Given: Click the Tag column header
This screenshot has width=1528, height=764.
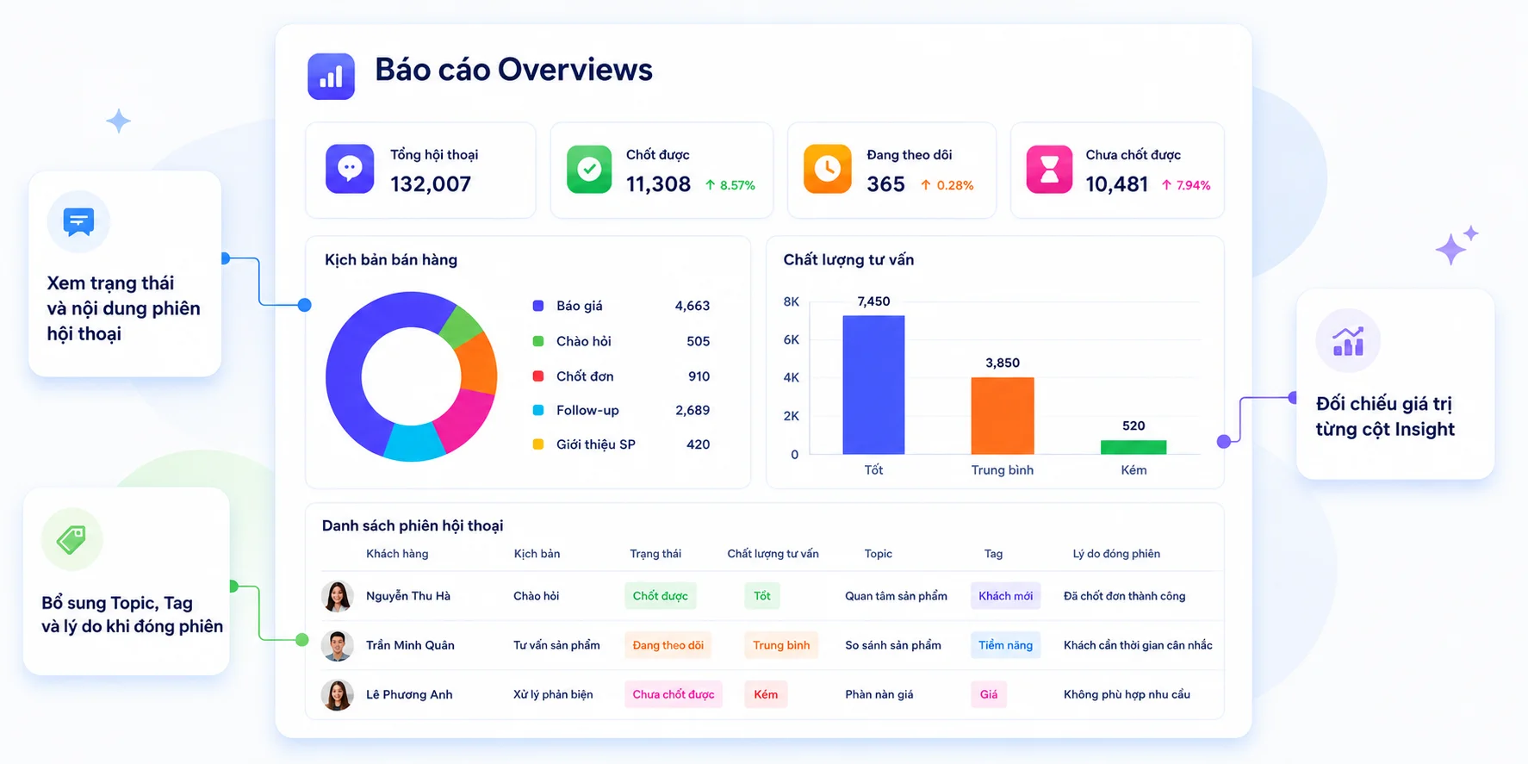Looking at the screenshot, I should (993, 554).
